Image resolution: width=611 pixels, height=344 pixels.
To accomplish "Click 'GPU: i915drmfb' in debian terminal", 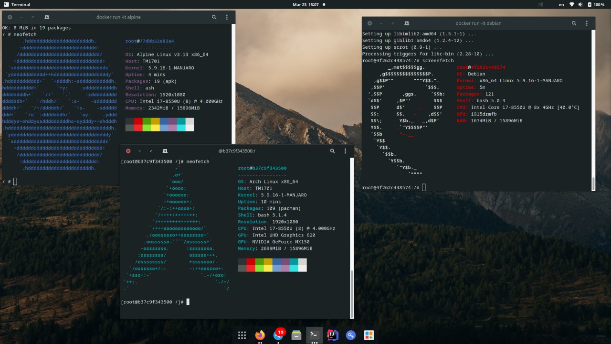I will tap(477, 114).
